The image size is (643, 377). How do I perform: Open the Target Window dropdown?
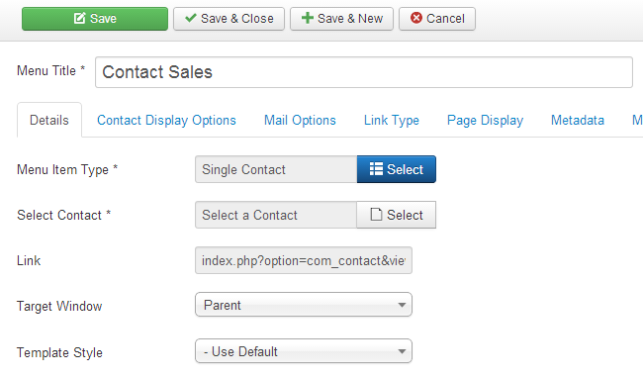tap(304, 305)
